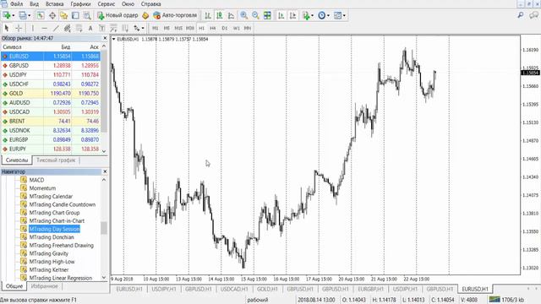
Task: Select the vertical line drawing tool
Action: coord(32,28)
